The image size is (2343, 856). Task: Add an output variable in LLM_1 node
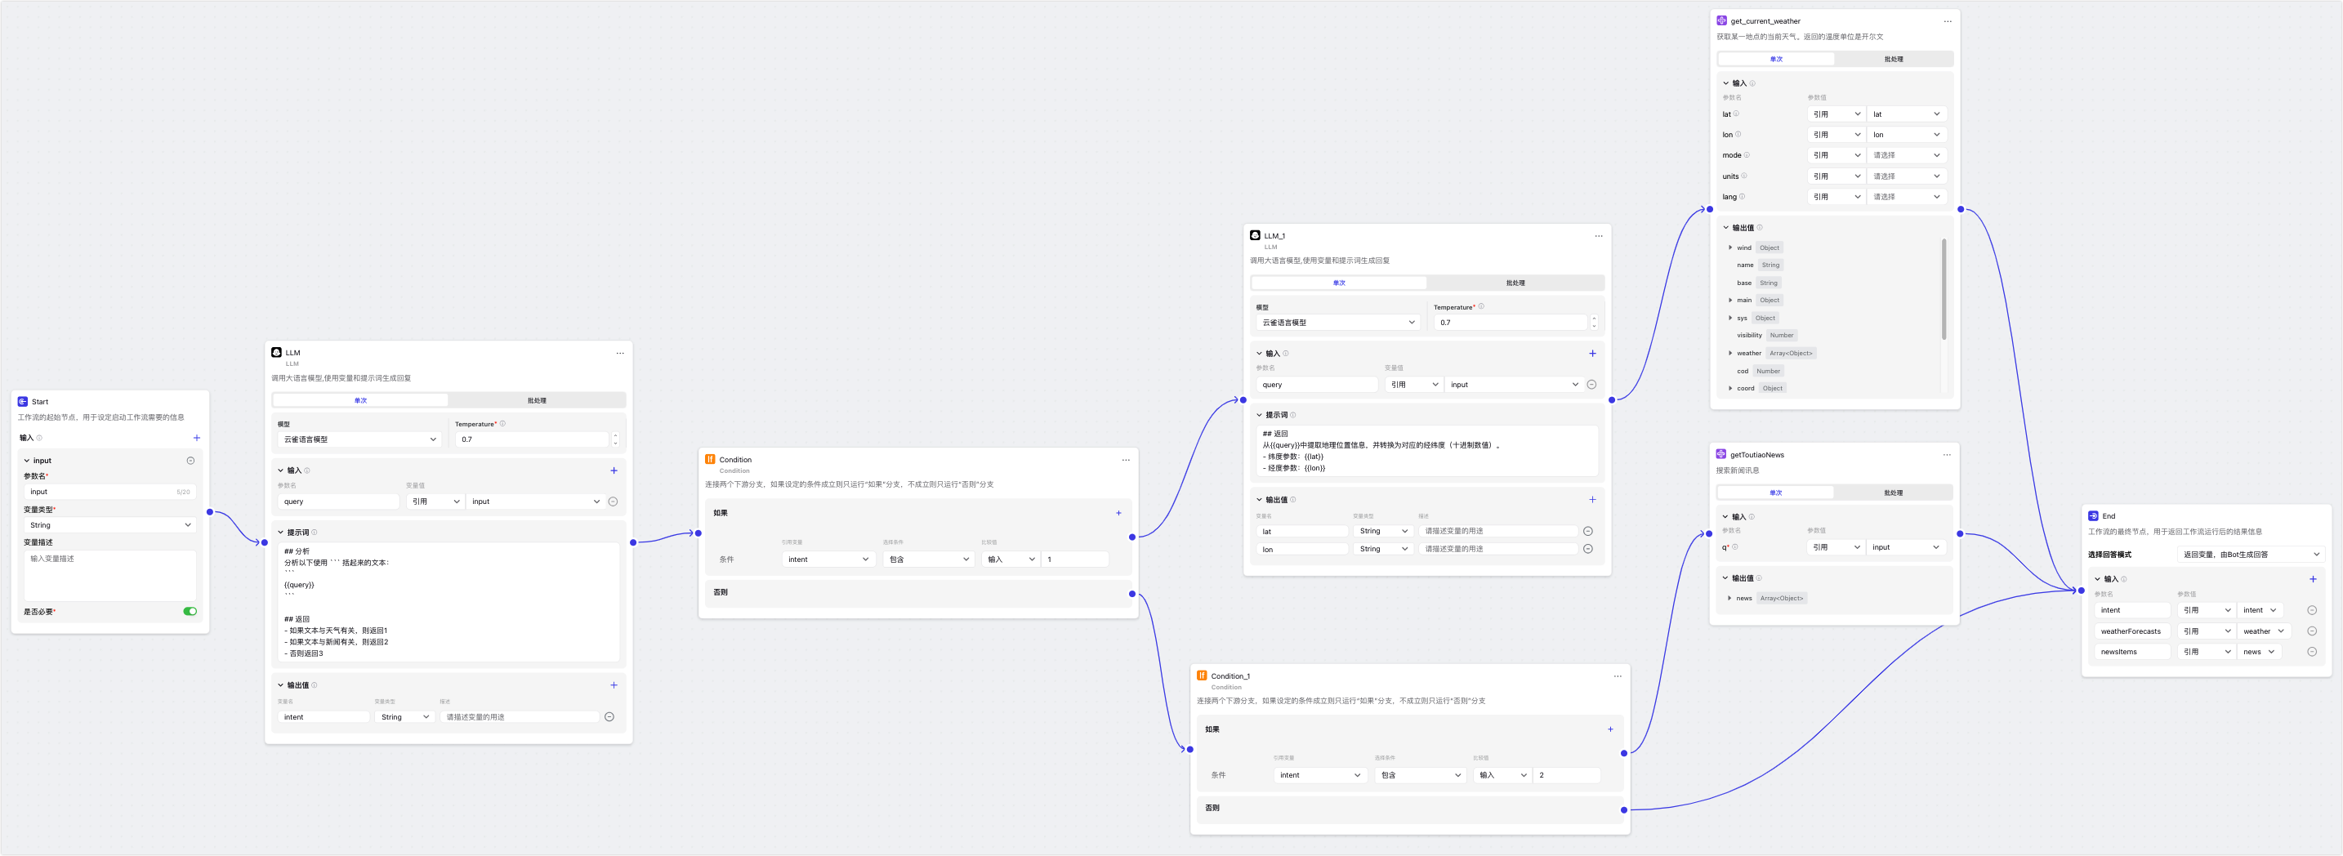click(x=1591, y=499)
